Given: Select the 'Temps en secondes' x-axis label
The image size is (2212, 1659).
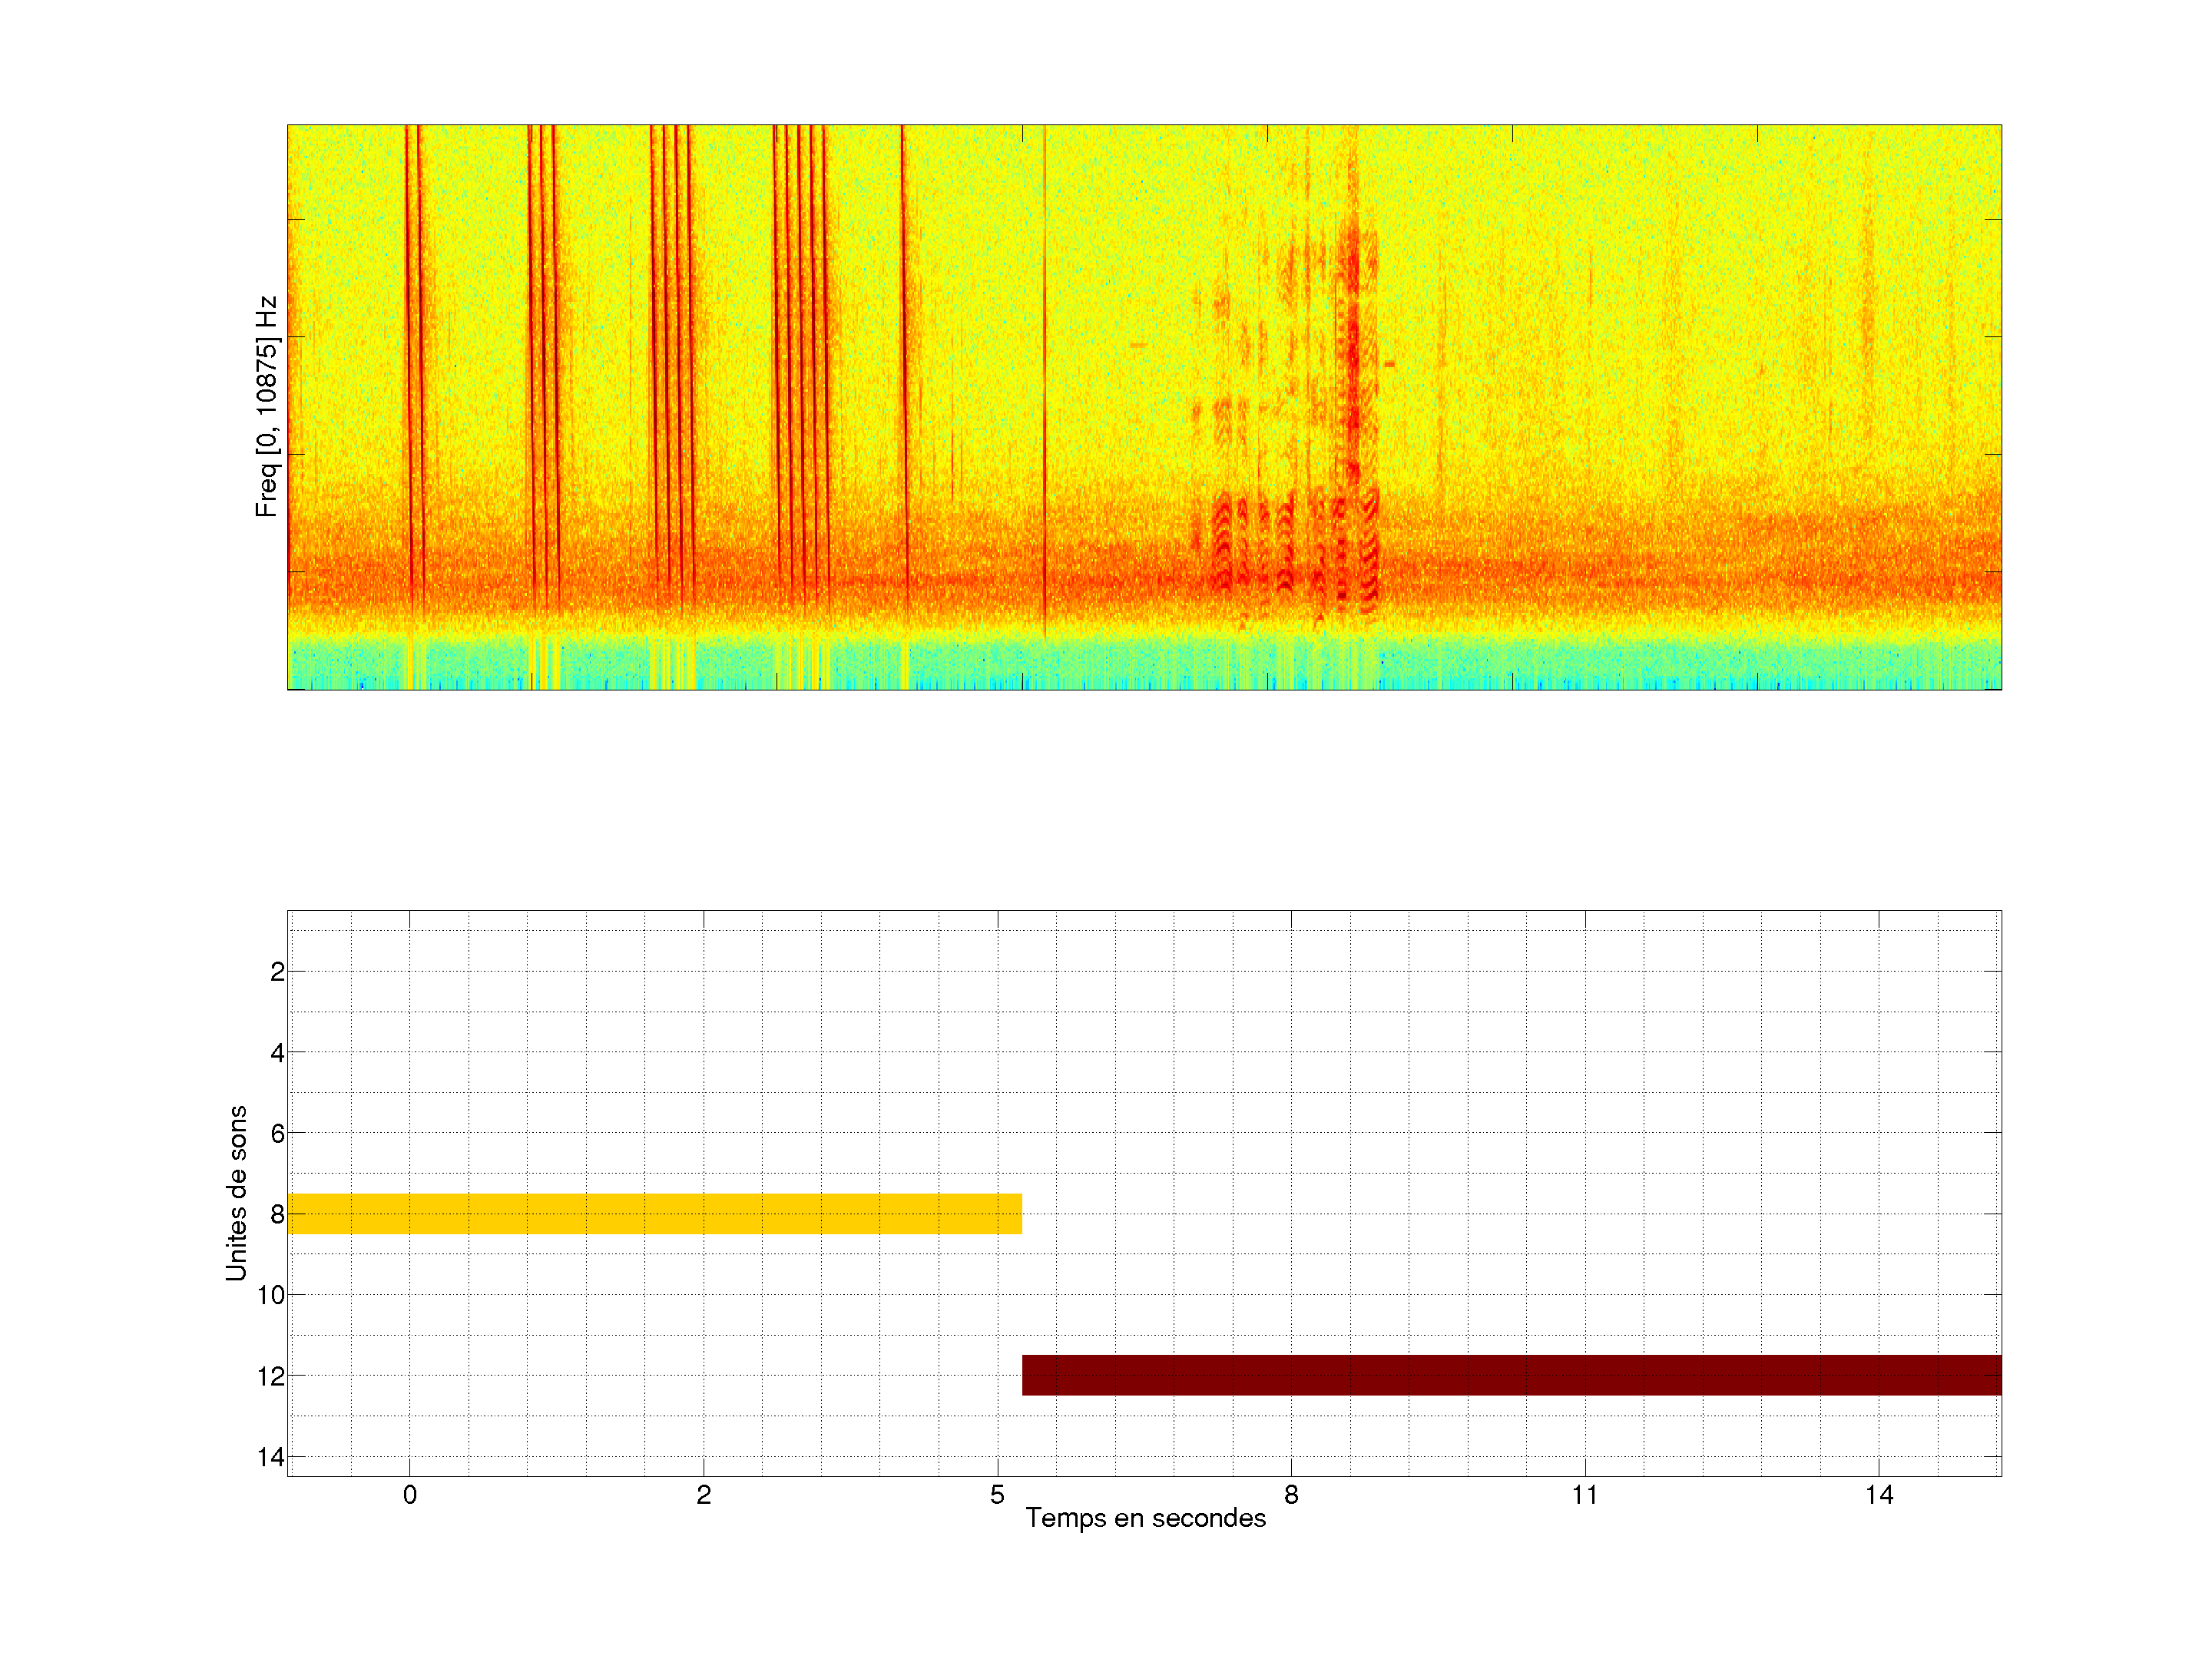Looking at the screenshot, I should pos(1145,1518).
